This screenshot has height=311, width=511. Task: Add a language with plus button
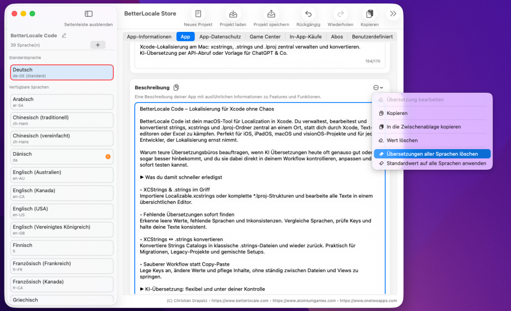pos(97,45)
